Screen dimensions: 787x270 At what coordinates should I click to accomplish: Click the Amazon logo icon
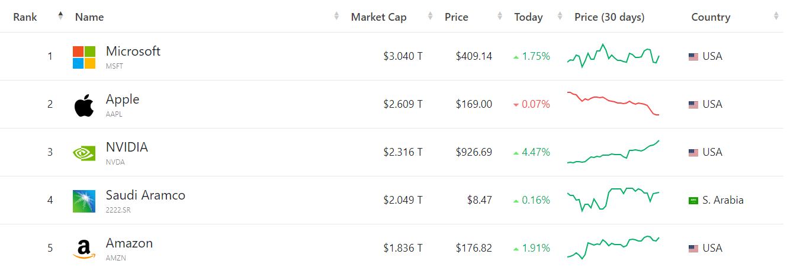pos(84,249)
